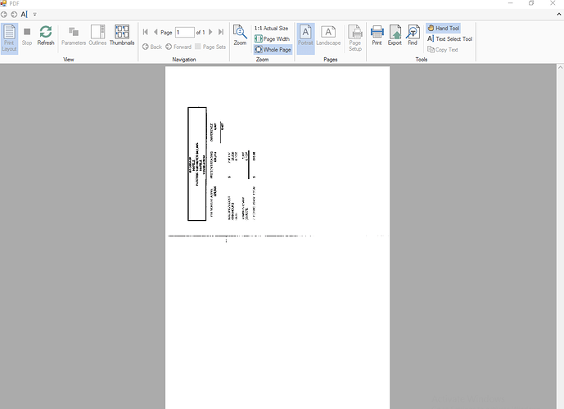Close the PDF viewer window

point(553,3)
